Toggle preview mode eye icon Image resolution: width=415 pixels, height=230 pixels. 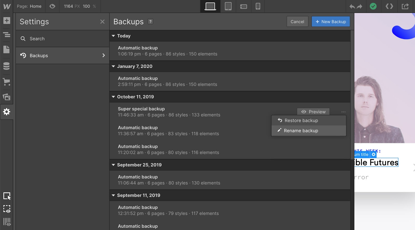click(x=52, y=6)
